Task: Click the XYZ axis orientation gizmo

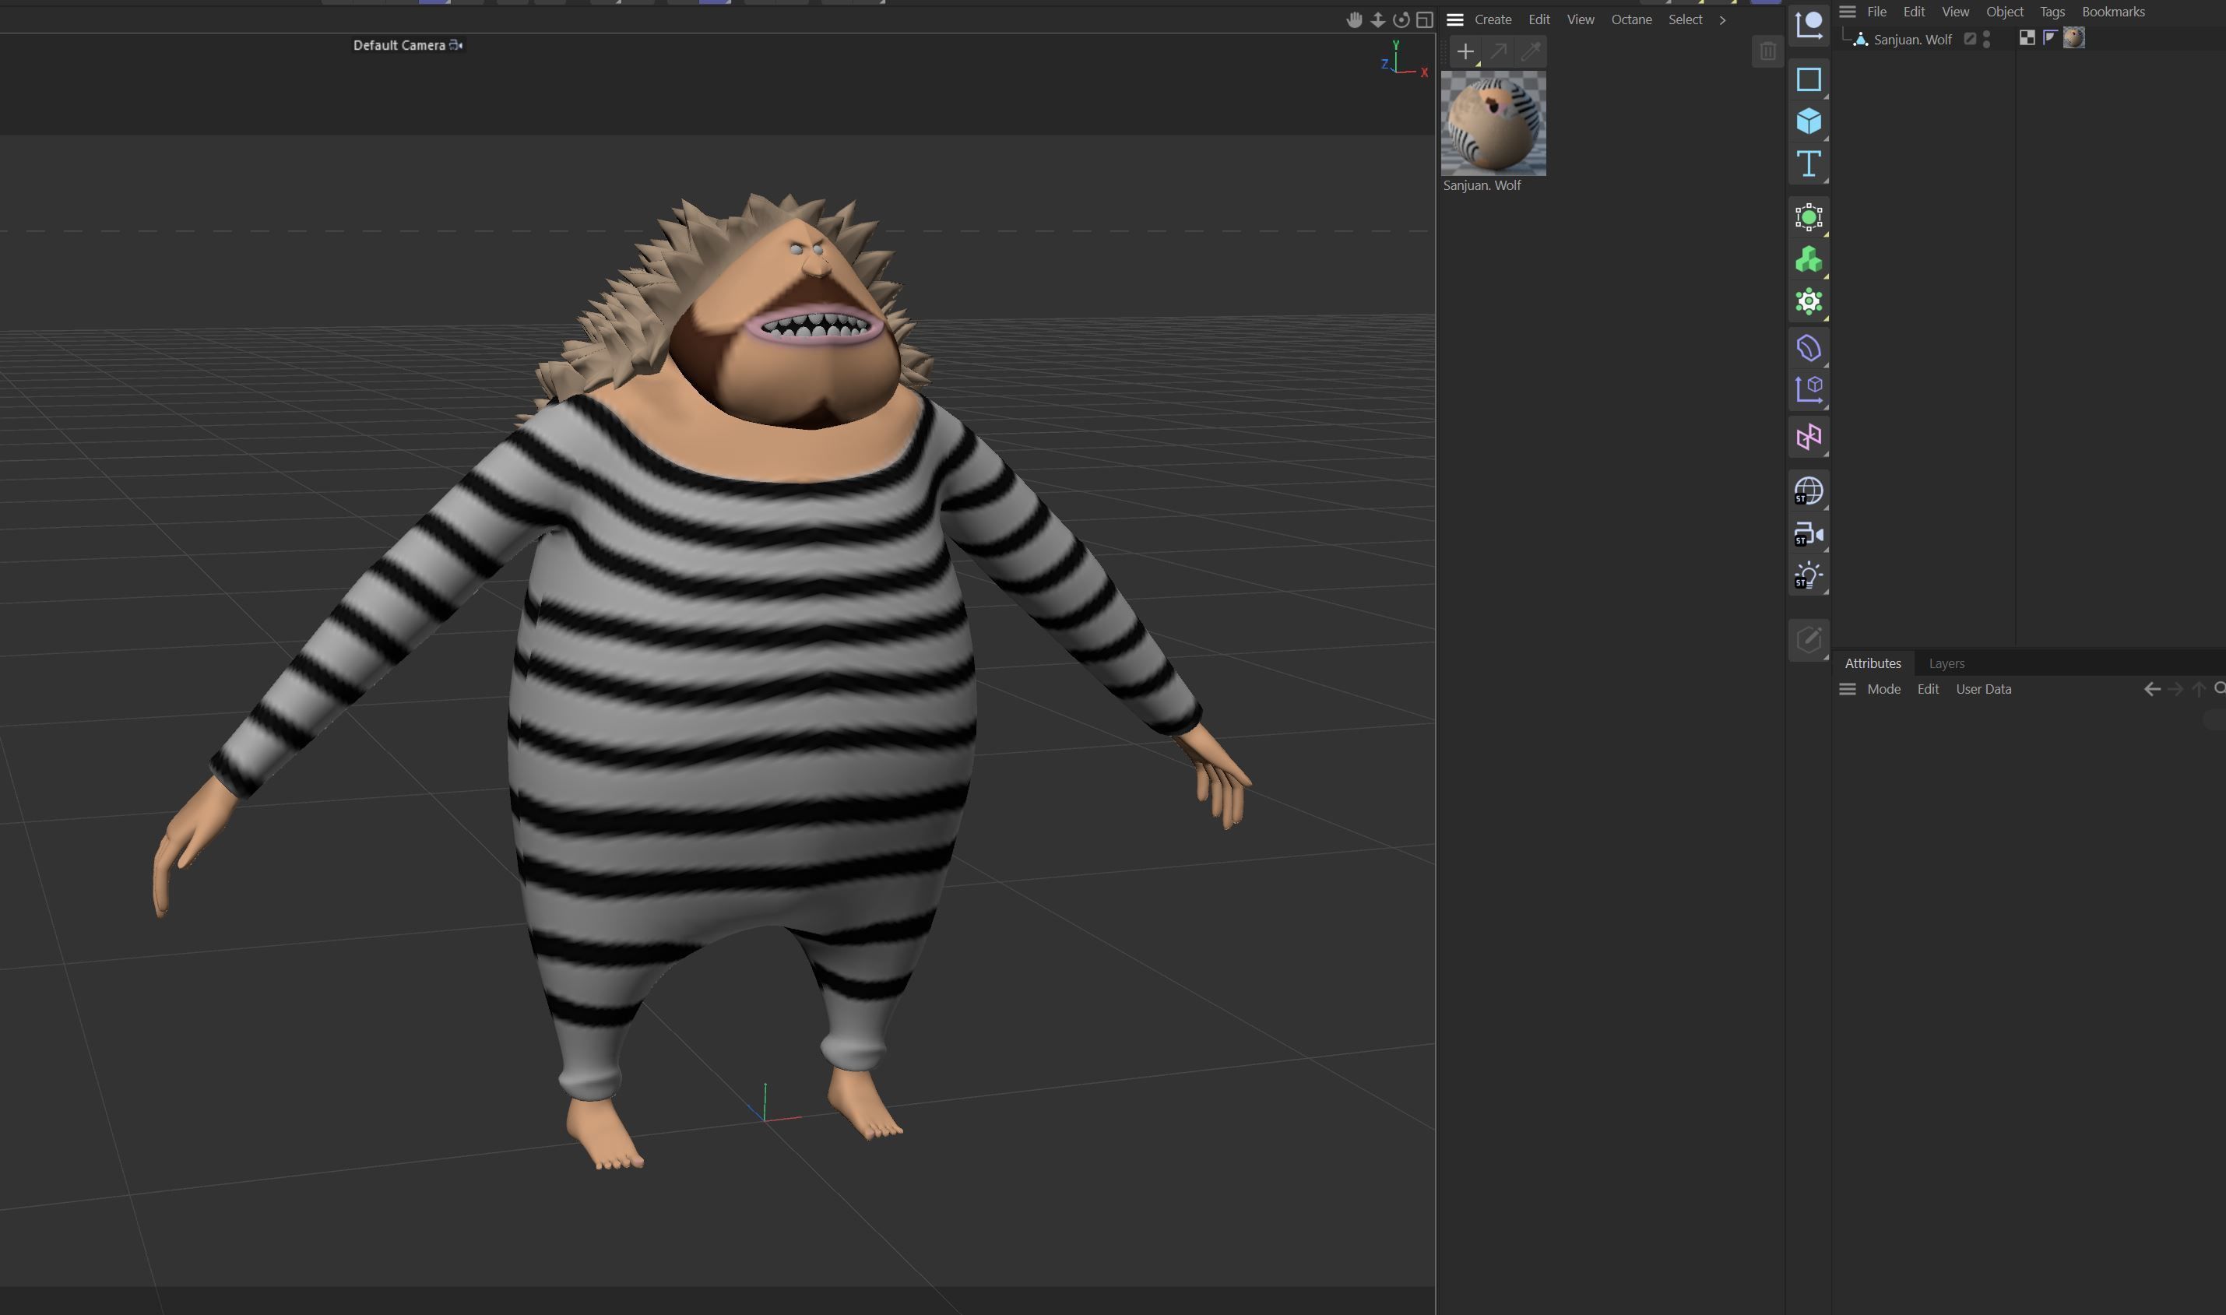Action: (1404, 58)
